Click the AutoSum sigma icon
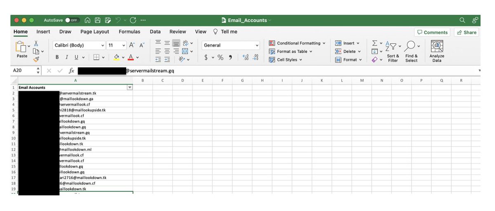Screen dimensions: 495x211 coord(375,43)
